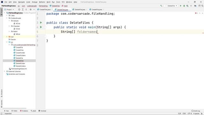The width and height of the screenshot is (204, 115).
Task: Switch to the CreateFiles.java tab
Action: (45, 10)
